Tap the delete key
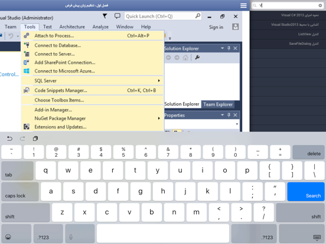This screenshot has width=326, height=244. pos(308,152)
